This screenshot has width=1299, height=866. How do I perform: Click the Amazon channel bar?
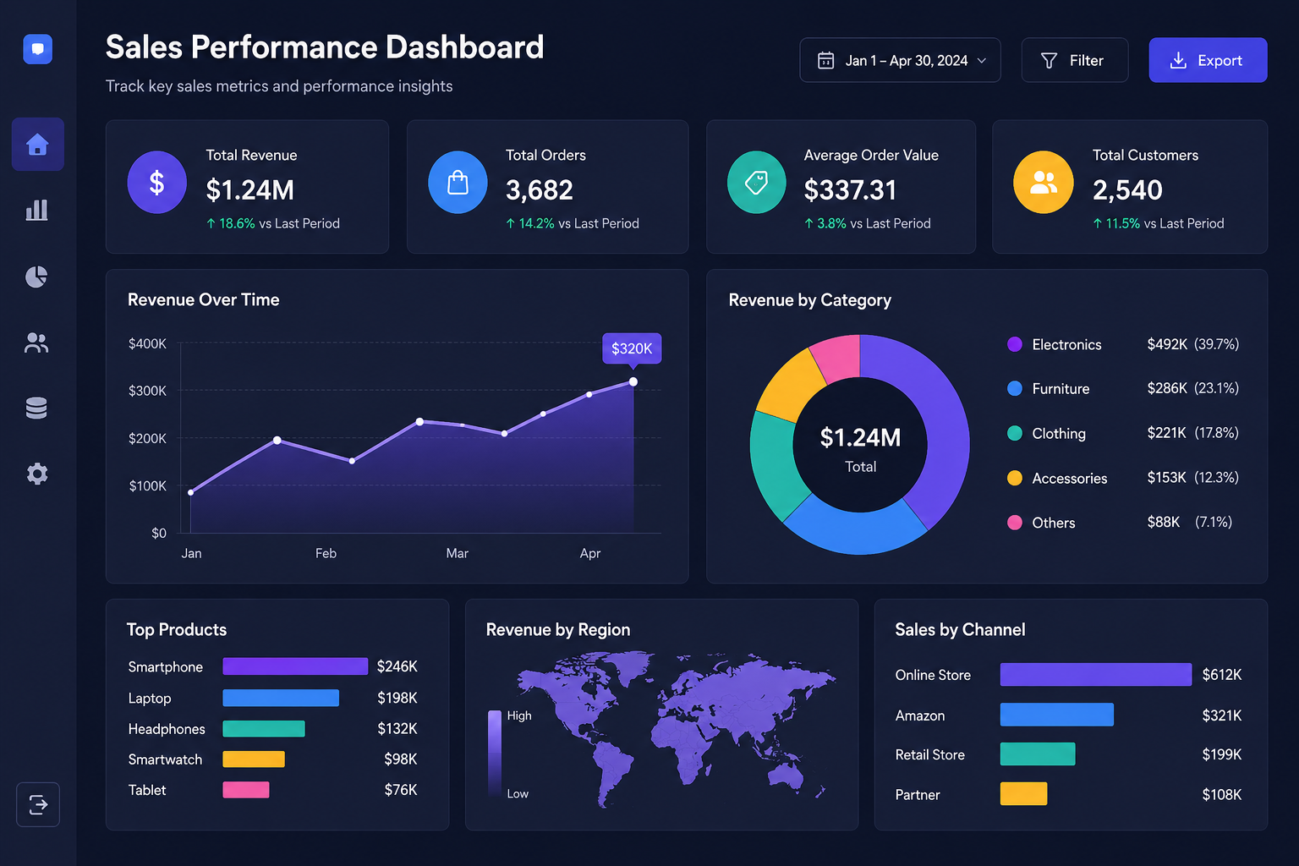tap(1057, 715)
